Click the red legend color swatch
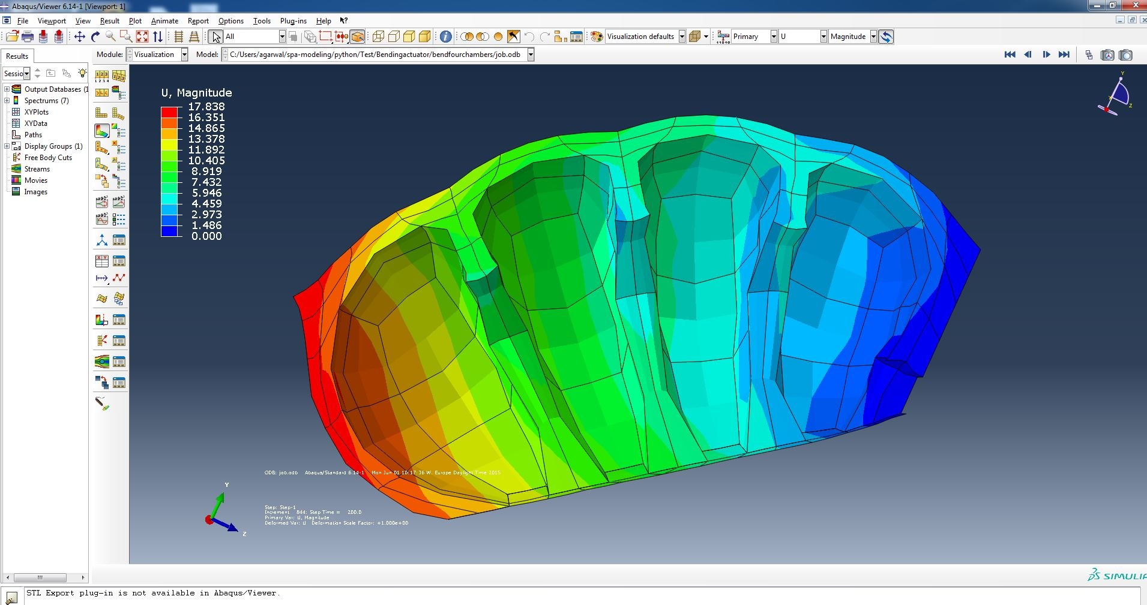Screen dimensions: 1147x605 coord(169,112)
